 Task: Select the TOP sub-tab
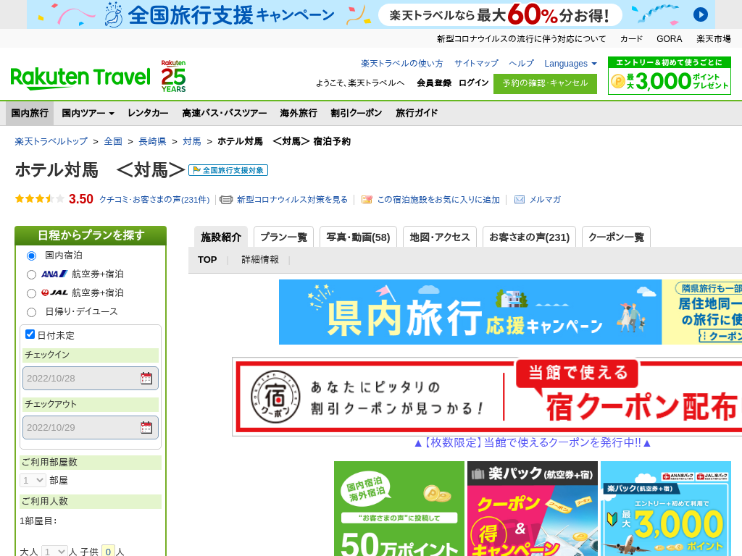point(207,260)
